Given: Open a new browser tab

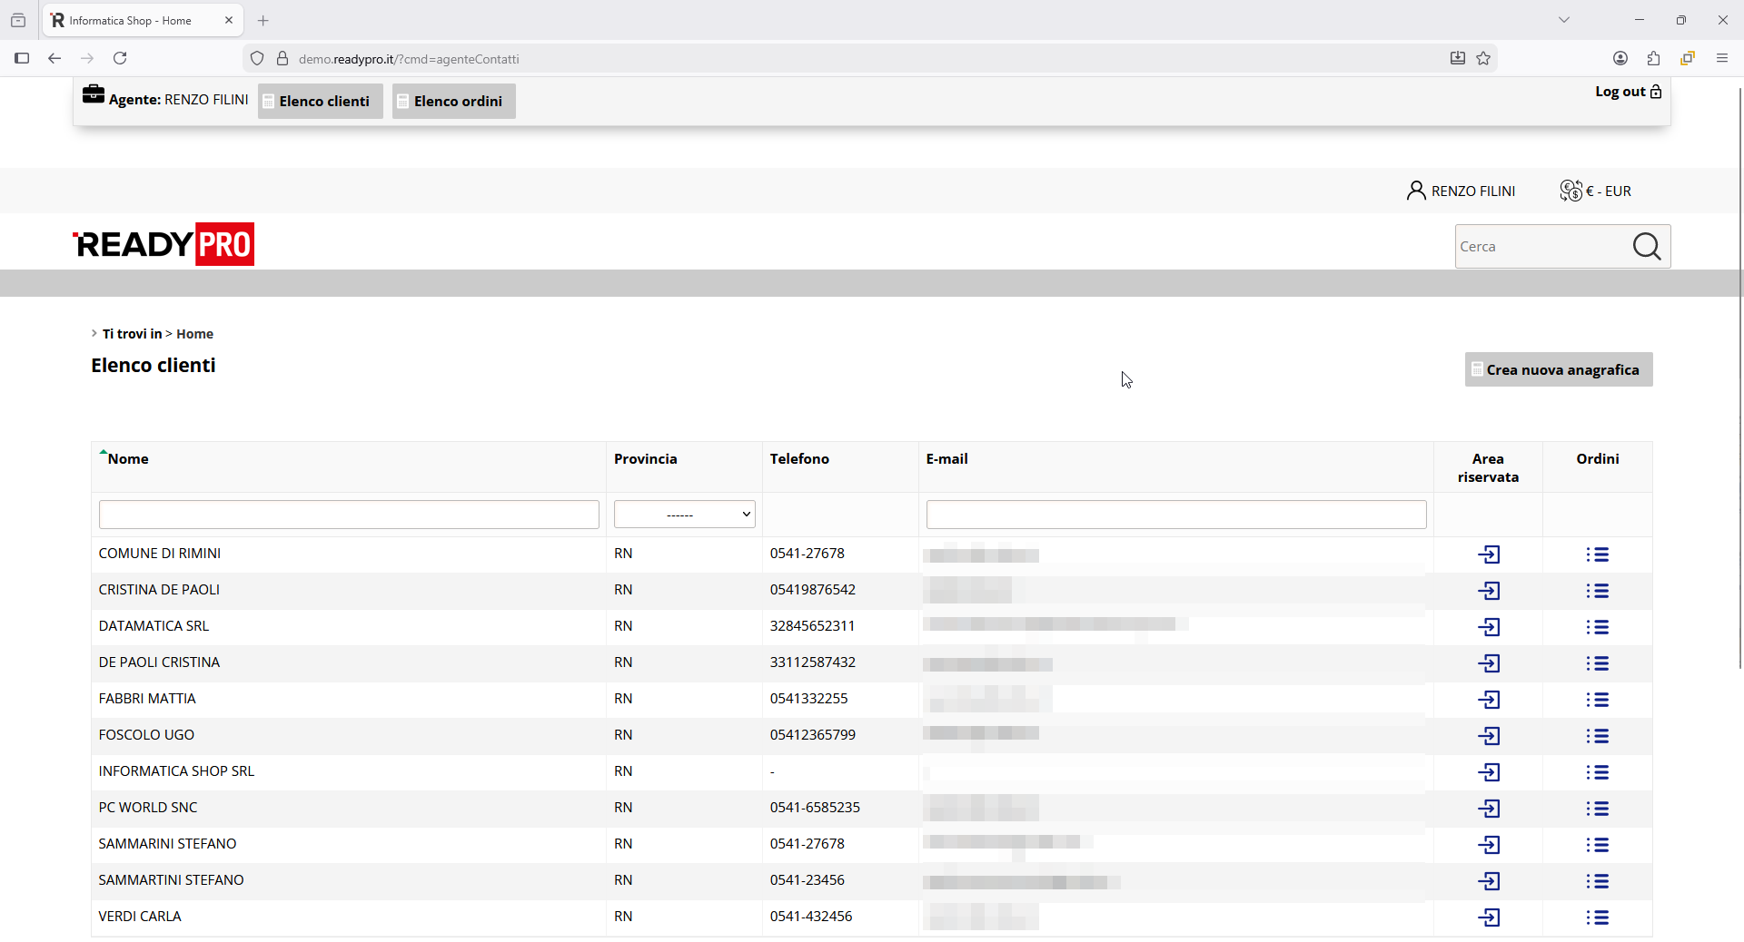Looking at the screenshot, I should pyautogui.click(x=263, y=20).
